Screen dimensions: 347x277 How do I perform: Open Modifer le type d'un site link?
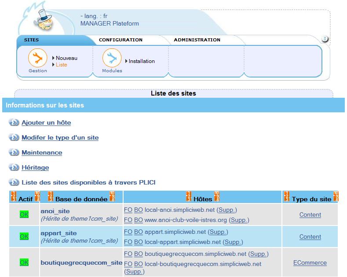[x=60, y=137]
